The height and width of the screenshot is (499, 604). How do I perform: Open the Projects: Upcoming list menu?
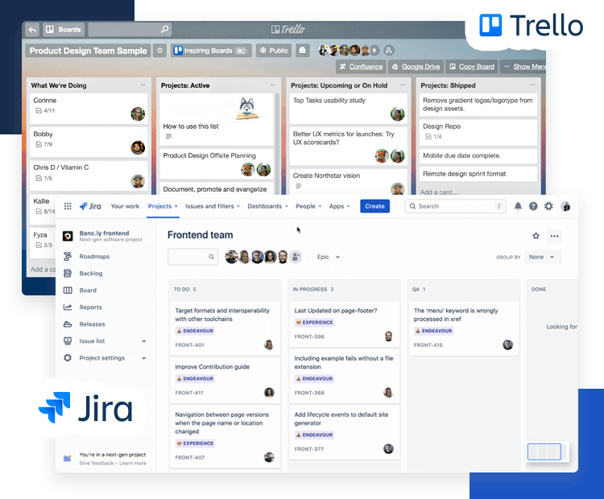(x=403, y=85)
